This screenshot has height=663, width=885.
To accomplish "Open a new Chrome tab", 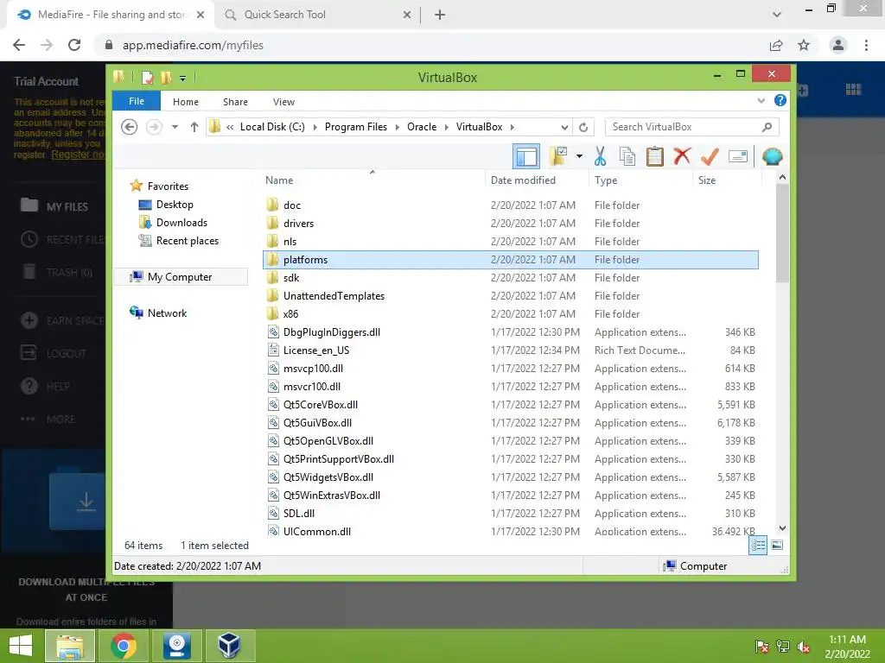I will coord(440,15).
